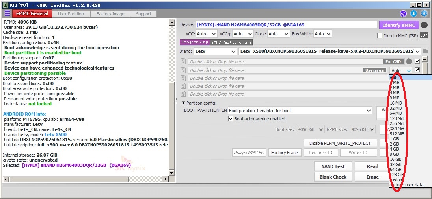Open the RPMB size dropdown

coord(363,129)
